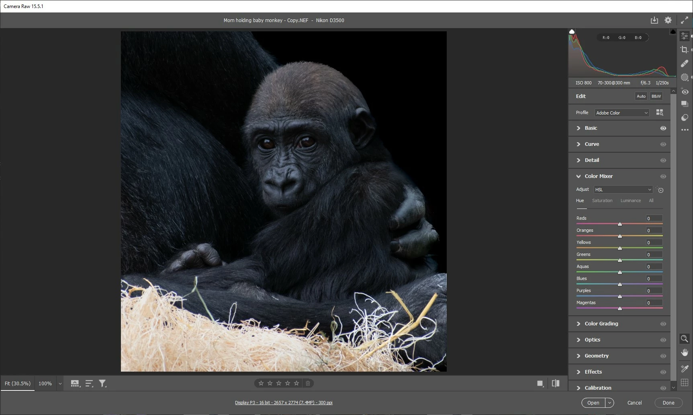Click the Auto edit button
Screen dimensions: 693x415
(x=641, y=96)
